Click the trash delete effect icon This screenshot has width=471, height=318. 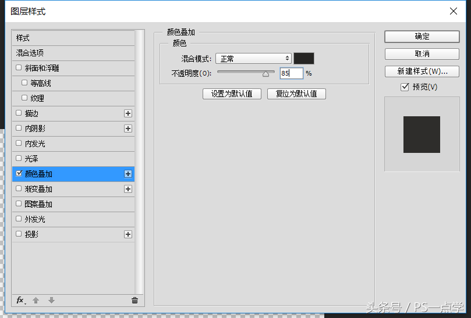[x=134, y=301]
